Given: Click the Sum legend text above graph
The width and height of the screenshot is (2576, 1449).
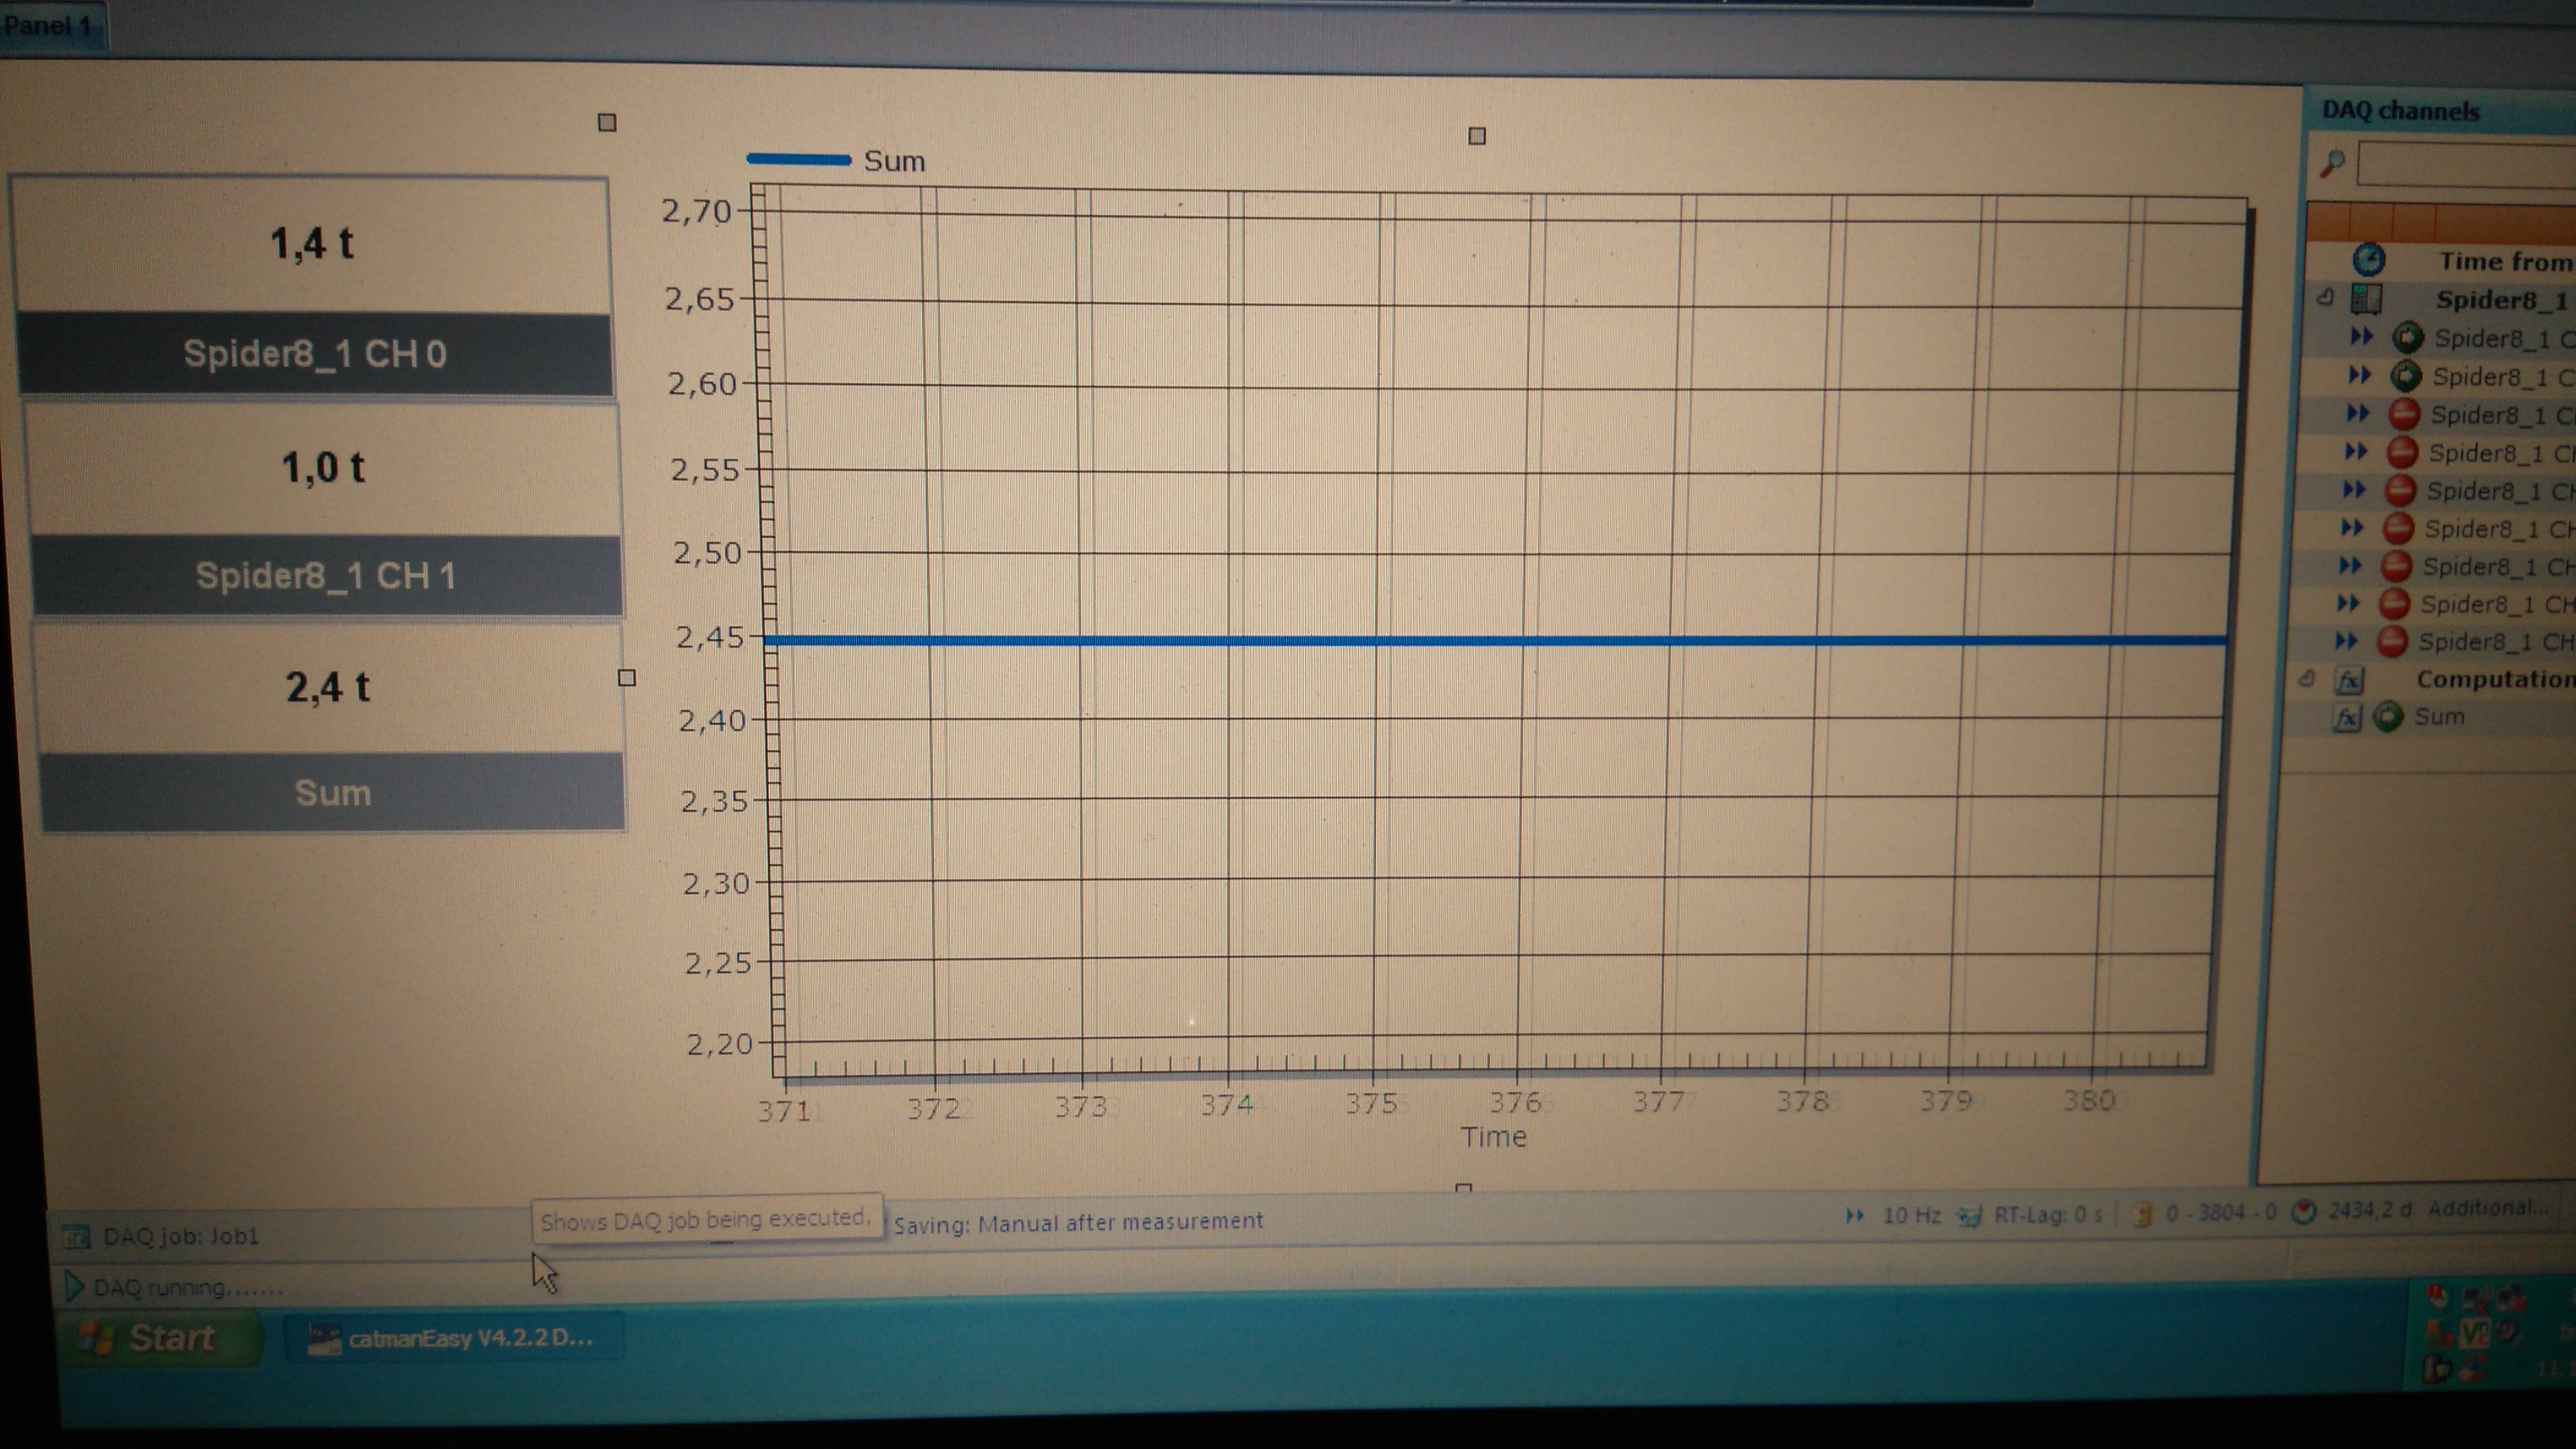Looking at the screenshot, I should [895, 161].
